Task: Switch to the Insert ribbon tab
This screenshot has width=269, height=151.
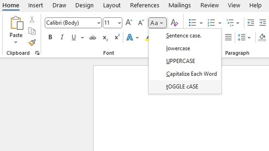Action: coord(36,6)
